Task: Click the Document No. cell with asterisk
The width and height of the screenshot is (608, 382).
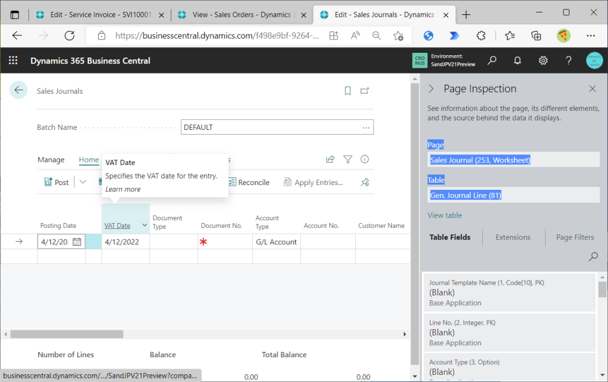Action: 225,242
